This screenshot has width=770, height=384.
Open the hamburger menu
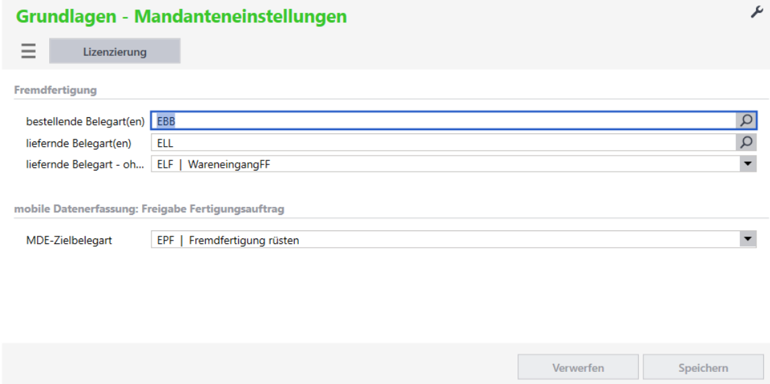pyautogui.click(x=28, y=51)
